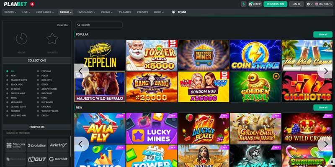Open the ESPORTS tab

click(142, 13)
